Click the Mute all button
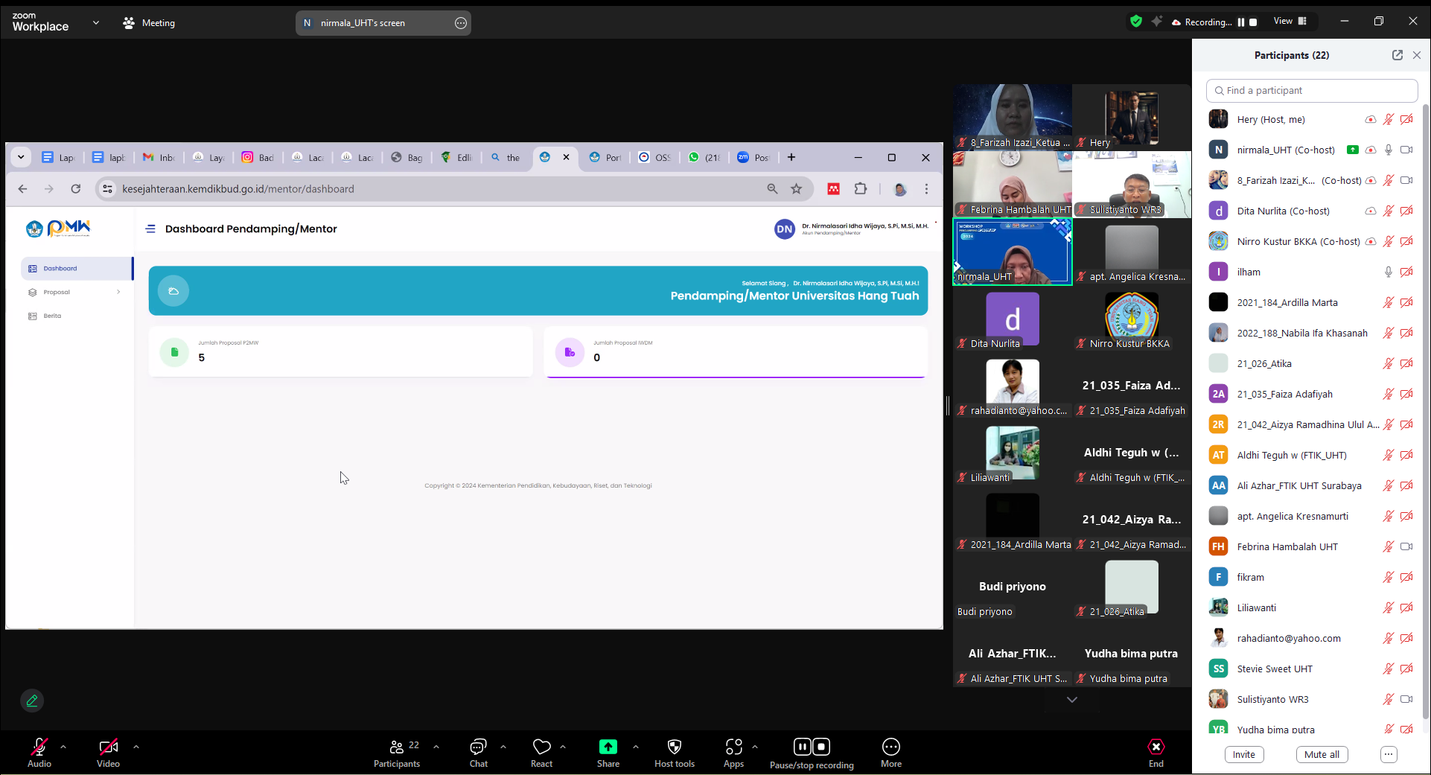Image resolution: width=1431 pixels, height=775 pixels. pyautogui.click(x=1322, y=754)
